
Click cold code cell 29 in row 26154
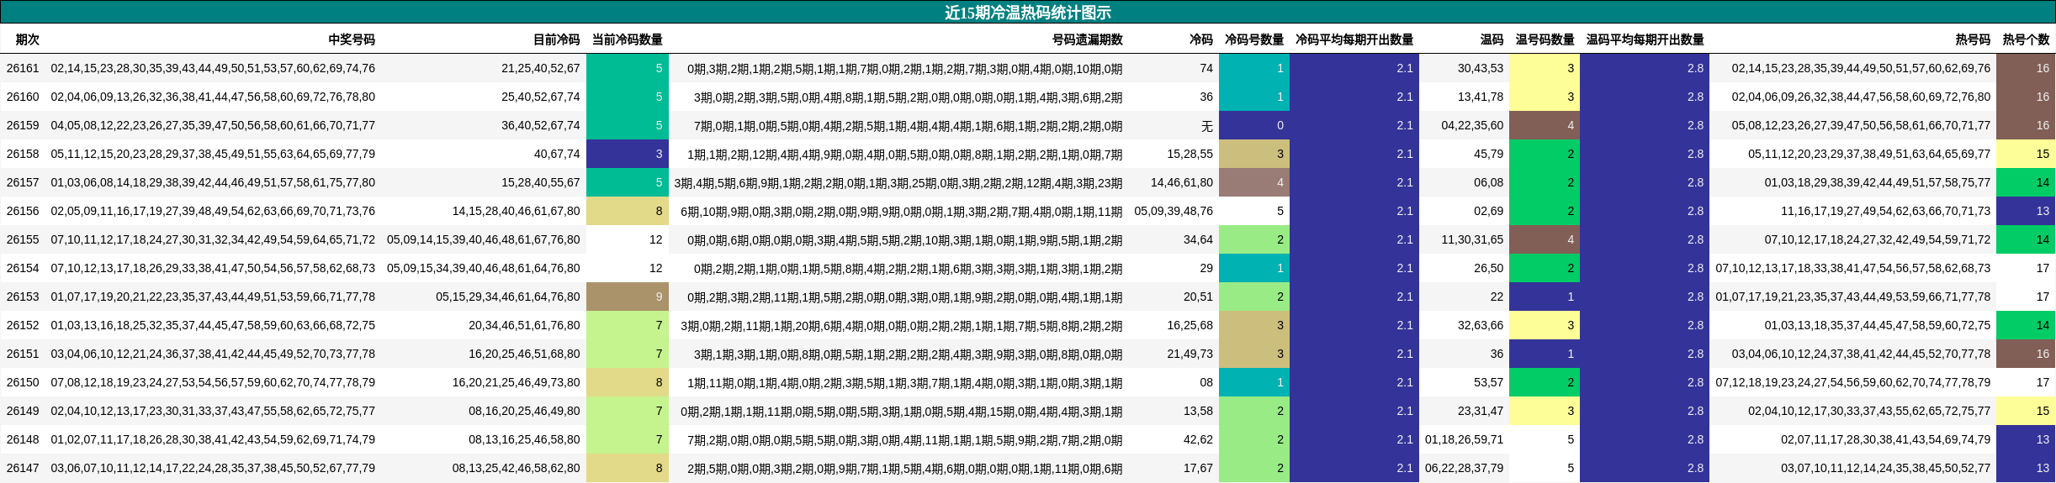[x=1206, y=268]
